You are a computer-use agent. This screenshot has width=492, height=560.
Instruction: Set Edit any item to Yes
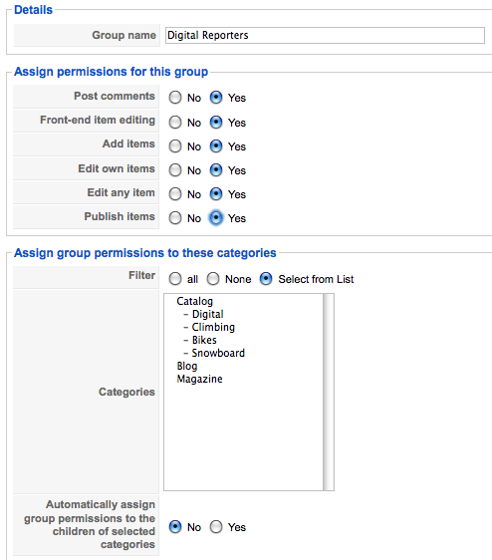coord(216,194)
